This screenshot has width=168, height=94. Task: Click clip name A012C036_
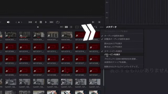point(25,75)
